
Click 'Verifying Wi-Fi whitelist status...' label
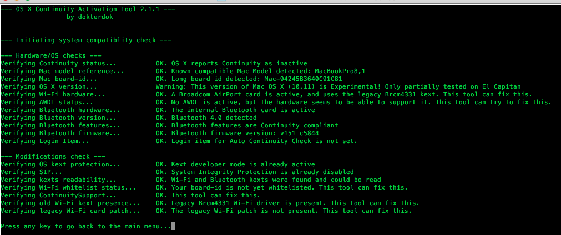point(68,187)
